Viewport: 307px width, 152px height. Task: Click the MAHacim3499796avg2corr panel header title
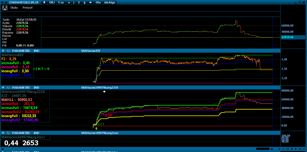(x=100, y=133)
